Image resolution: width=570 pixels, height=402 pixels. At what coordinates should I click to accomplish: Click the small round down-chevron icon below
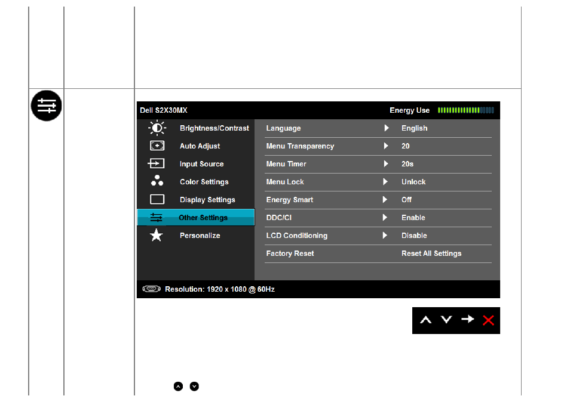(x=195, y=386)
